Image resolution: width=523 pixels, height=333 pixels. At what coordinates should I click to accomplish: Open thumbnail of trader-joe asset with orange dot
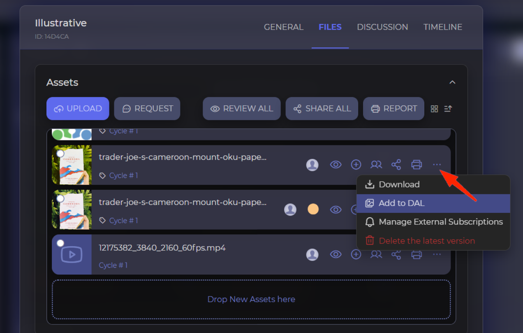click(x=72, y=210)
